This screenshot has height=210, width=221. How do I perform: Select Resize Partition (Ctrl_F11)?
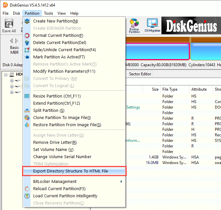74,96
